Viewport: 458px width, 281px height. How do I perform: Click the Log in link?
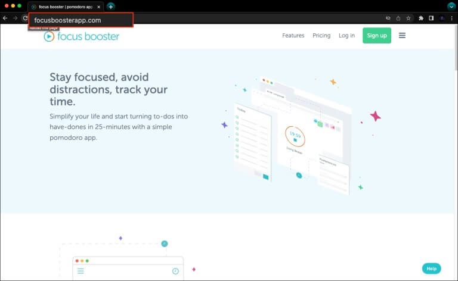(346, 36)
